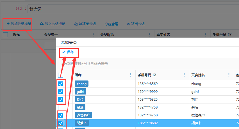The width and height of the screenshot is (239, 129).
Task: Toggle select-all checkbox in dialog header
Action: pyautogui.click(x=61, y=75)
